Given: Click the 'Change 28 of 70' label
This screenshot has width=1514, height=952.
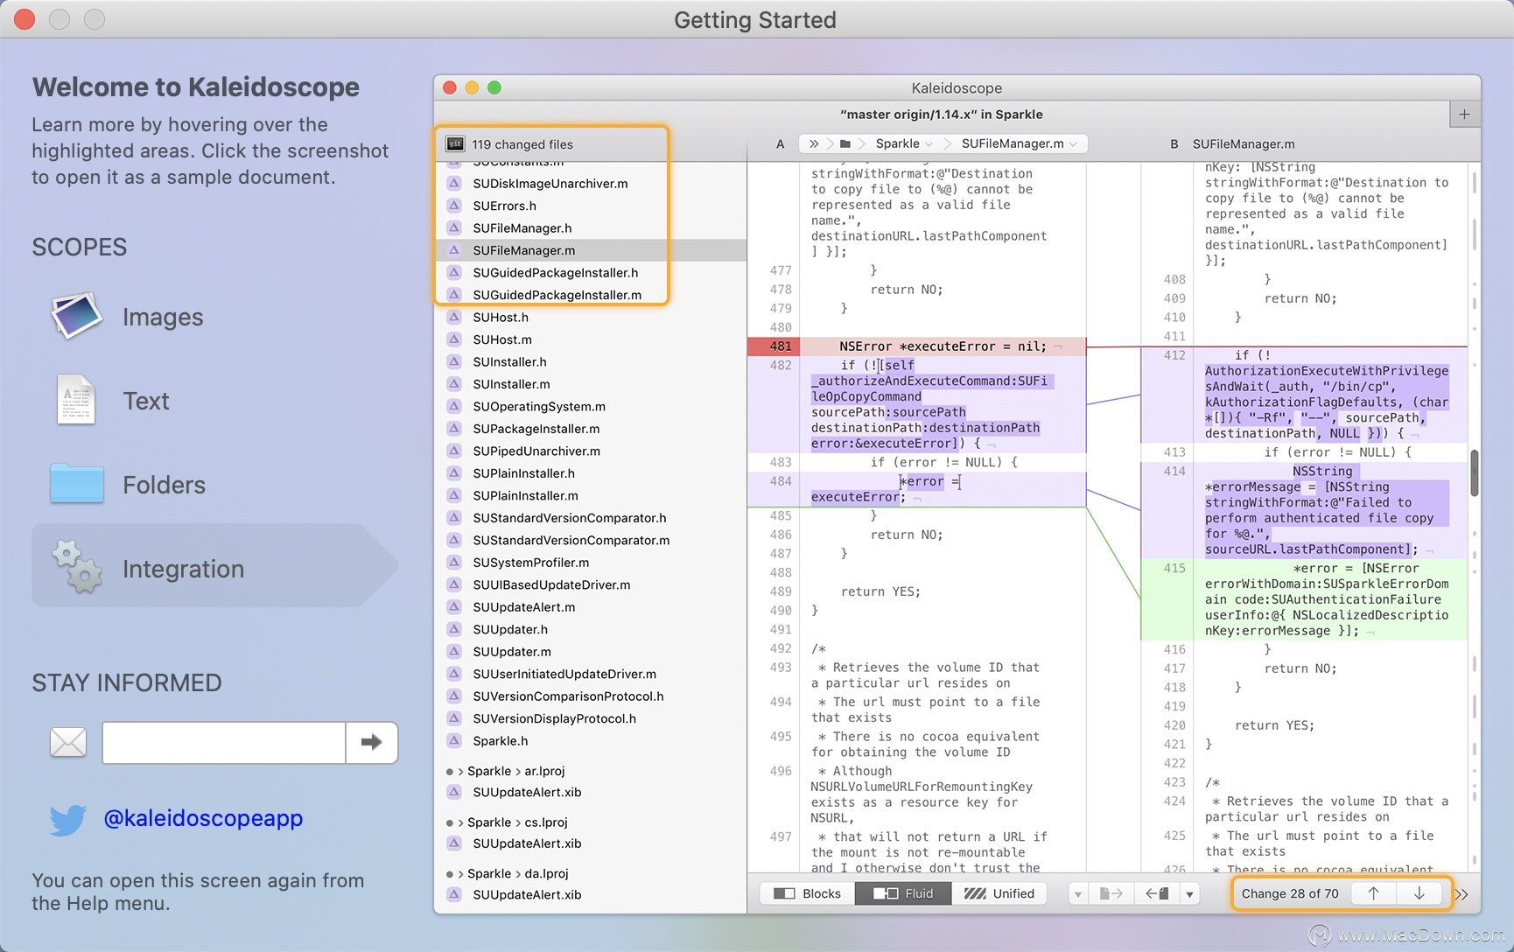Looking at the screenshot, I should click(x=1290, y=893).
